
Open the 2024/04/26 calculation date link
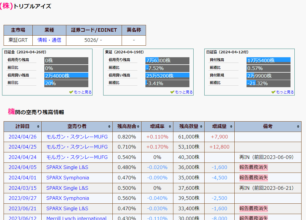(x=23, y=137)
